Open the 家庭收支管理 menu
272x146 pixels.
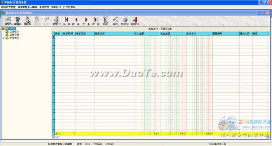[x=8, y=7]
